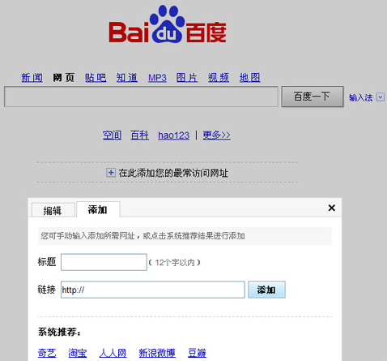Screen dimensions: 387x361
Task: Open the 百科 encyclopedia link
Action: [139, 135]
